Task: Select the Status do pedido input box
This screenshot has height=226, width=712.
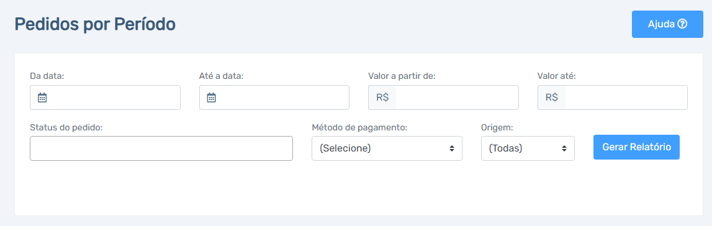Action: 161,148
